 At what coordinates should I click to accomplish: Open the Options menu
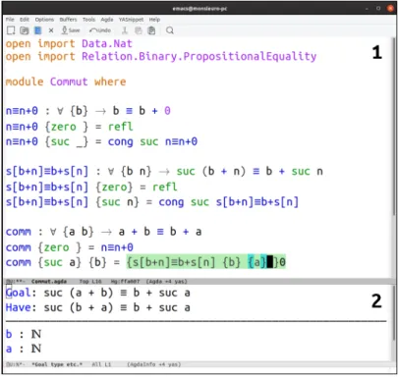pos(44,20)
